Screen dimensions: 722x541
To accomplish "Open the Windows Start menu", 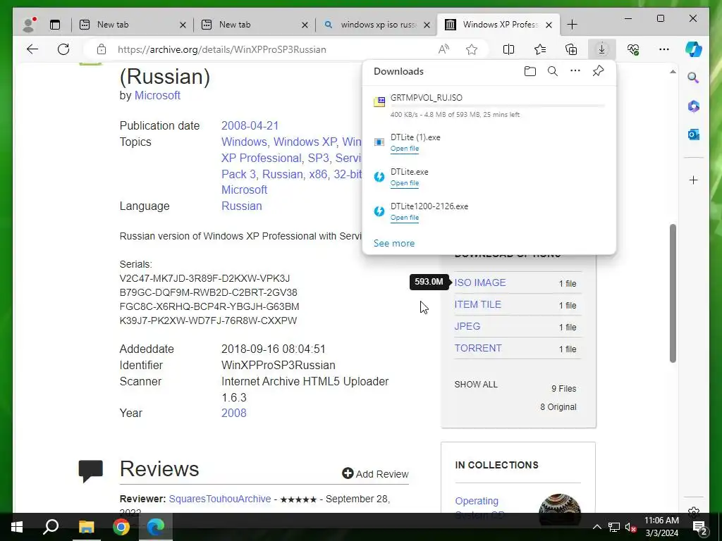I will point(17,527).
